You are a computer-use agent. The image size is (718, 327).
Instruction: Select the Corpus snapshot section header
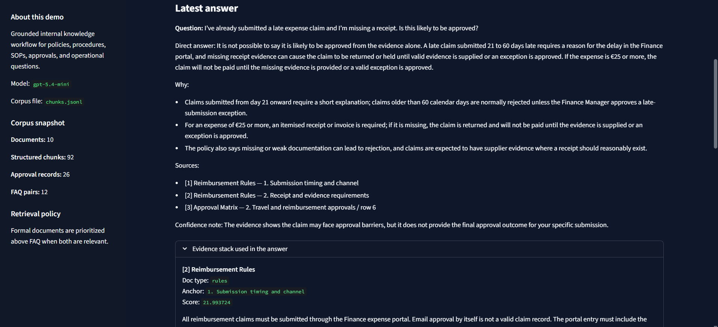[x=37, y=123]
